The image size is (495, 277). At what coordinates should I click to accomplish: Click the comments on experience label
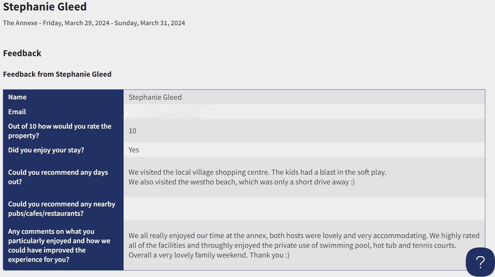point(59,245)
